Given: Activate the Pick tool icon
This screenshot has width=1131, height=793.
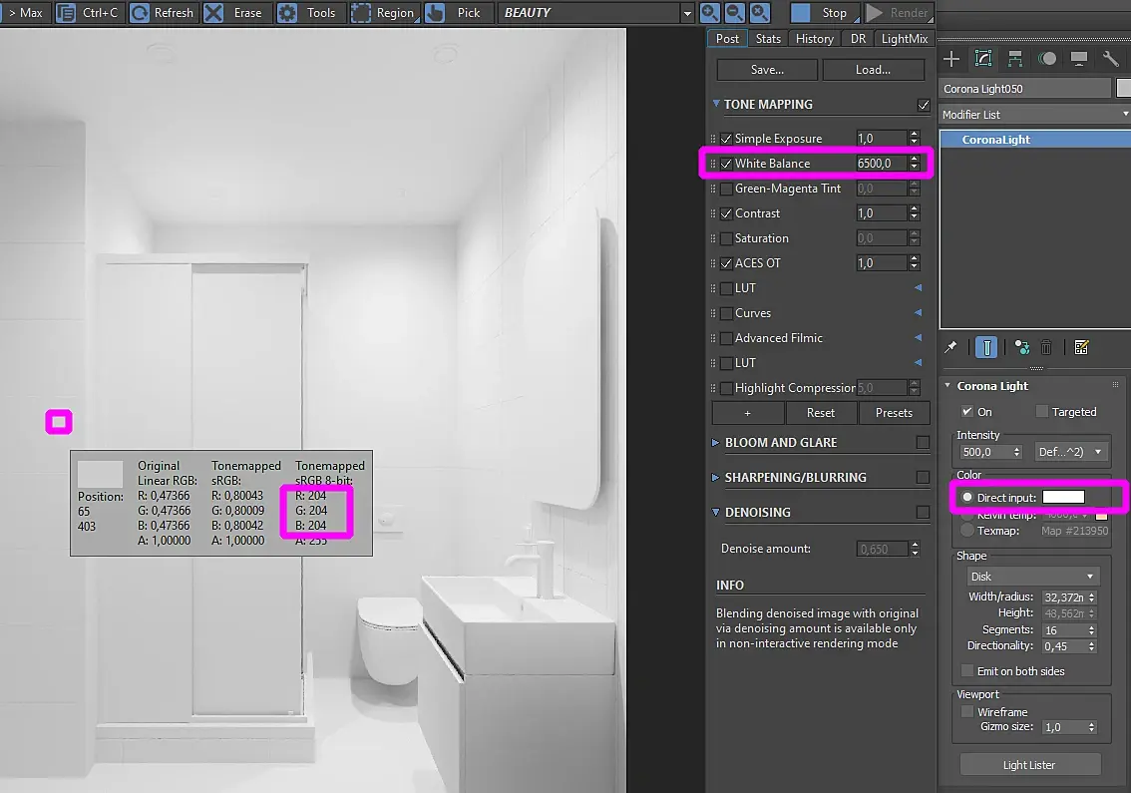Looking at the screenshot, I should [x=435, y=12].
